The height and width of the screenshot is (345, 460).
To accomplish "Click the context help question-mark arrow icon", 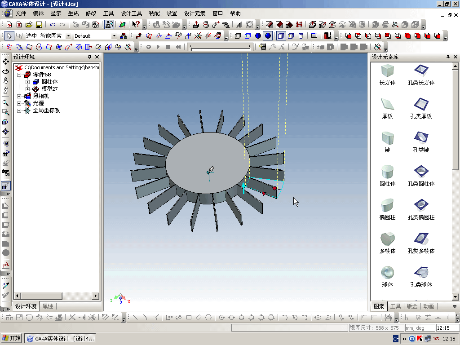I will click(136, 25).
